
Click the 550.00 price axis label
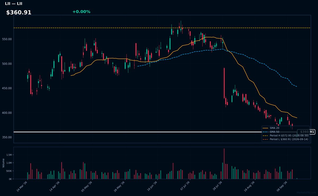(7, 39)
